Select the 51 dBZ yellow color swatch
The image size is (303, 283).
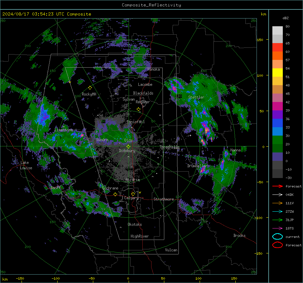(277, 72)
